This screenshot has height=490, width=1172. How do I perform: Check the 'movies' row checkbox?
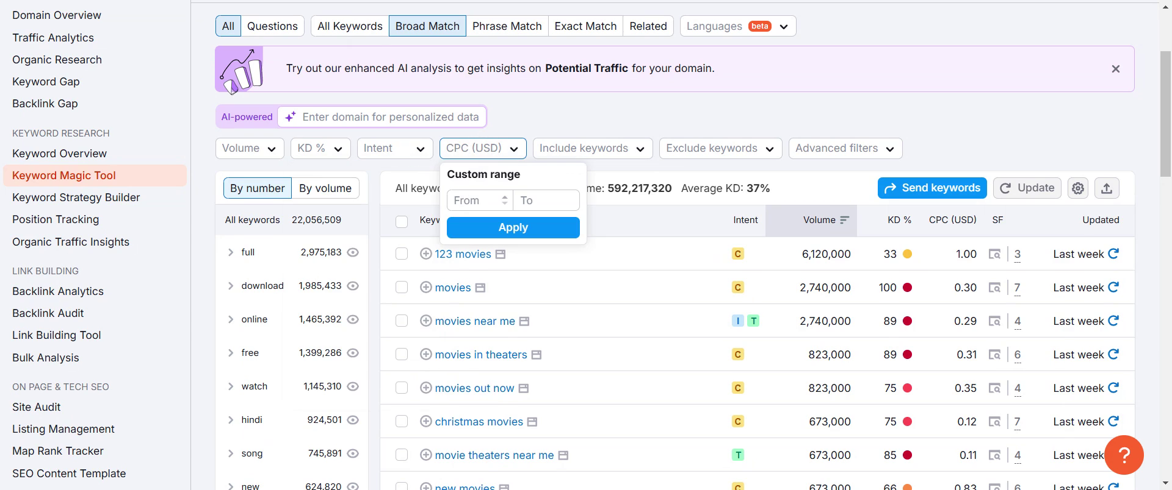(x=402, y=287)
